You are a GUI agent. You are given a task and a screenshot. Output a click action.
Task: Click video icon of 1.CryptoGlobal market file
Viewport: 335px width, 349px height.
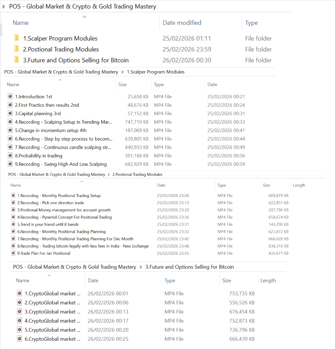pyautogui.click(x=20, y=294)
